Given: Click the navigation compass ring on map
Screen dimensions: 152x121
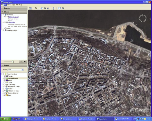Looking at the screenshot, I should [143, 18].
